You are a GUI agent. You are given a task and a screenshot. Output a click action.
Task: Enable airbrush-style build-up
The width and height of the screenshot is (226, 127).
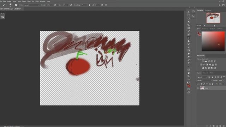click(71, 5)
